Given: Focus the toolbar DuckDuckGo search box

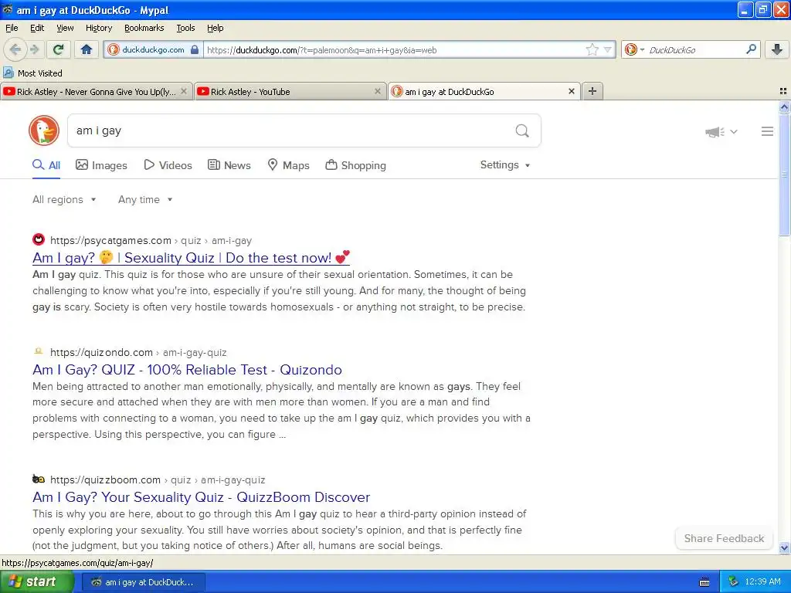Looking at the screenshot, I should coord(694,50).
